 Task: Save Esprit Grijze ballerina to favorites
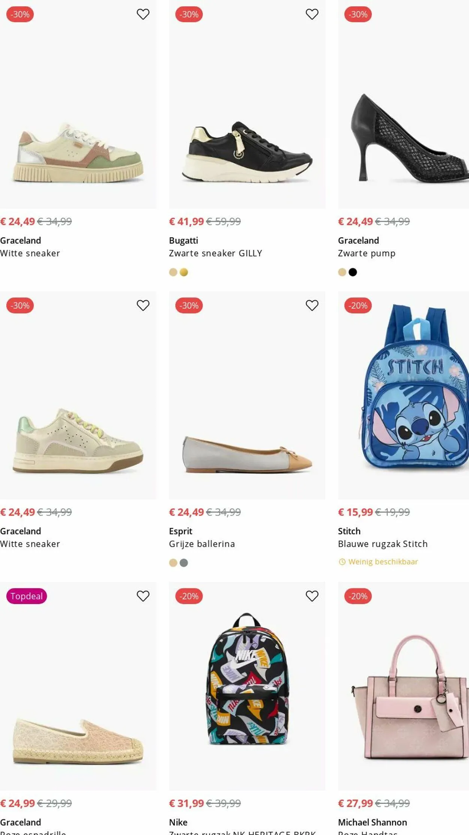pyautogui.click(x=312, y=305)
